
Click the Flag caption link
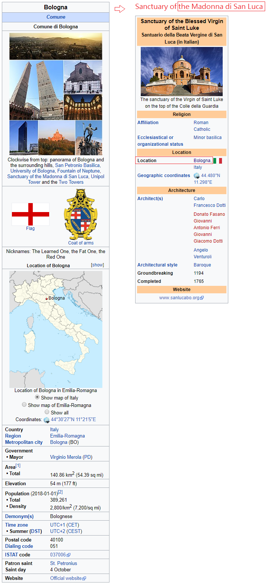[x=31, y=228]
